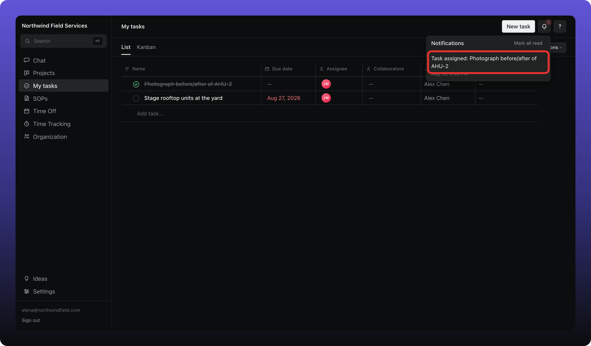Open the notifications bell icon
This screenshot has width=591, height=346.
pyautogui.click(x=544, y=27)
